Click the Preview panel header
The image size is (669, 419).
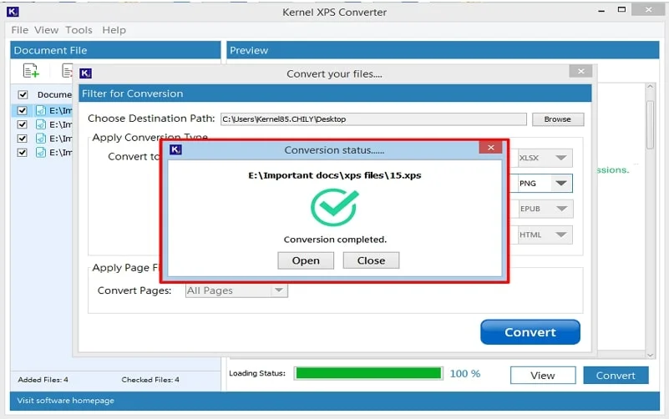pyautogui.click(x=443, y=50)
